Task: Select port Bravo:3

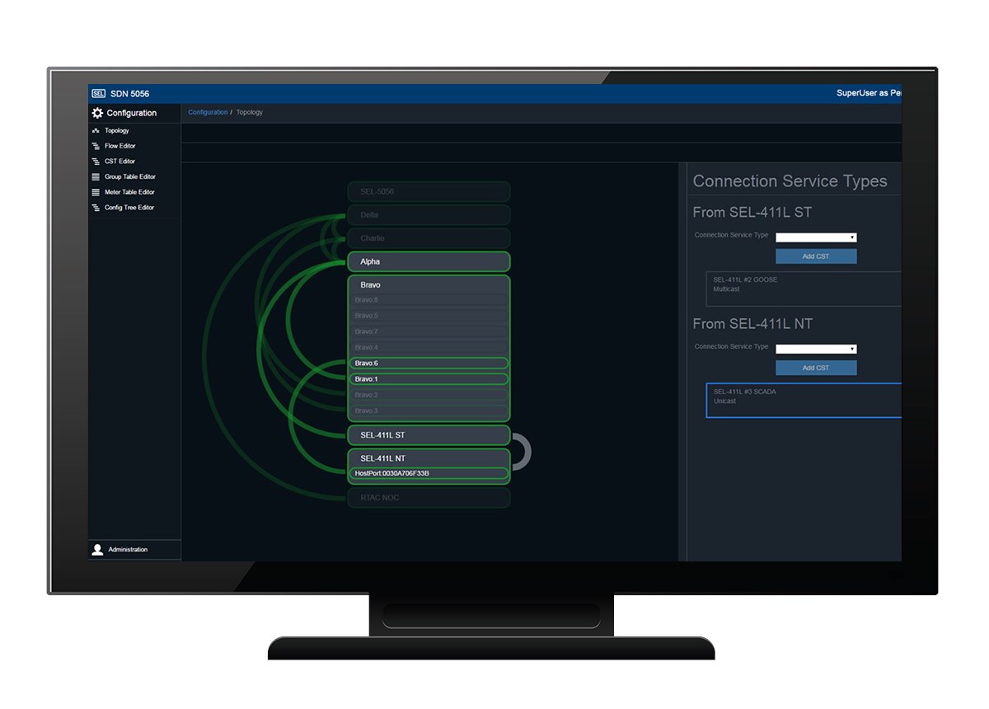Action: [x=429, y=411]
